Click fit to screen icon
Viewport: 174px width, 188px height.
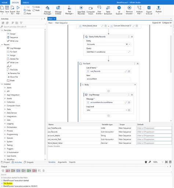(166, 162)
